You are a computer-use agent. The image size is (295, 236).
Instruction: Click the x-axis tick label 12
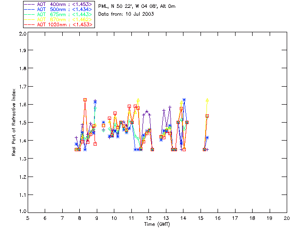148,218
